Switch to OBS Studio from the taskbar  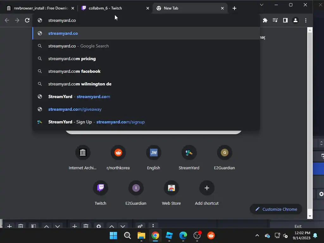(x=197, y=235)
